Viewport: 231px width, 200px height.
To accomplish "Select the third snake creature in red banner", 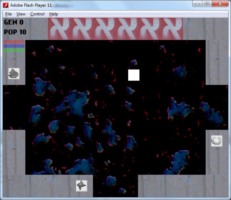I will [x=104, y=29].
